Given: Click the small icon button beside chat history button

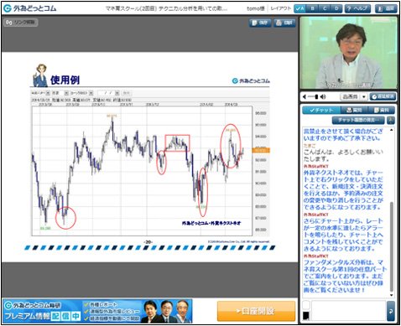Looking at the screenshot, I should (391, 121).
